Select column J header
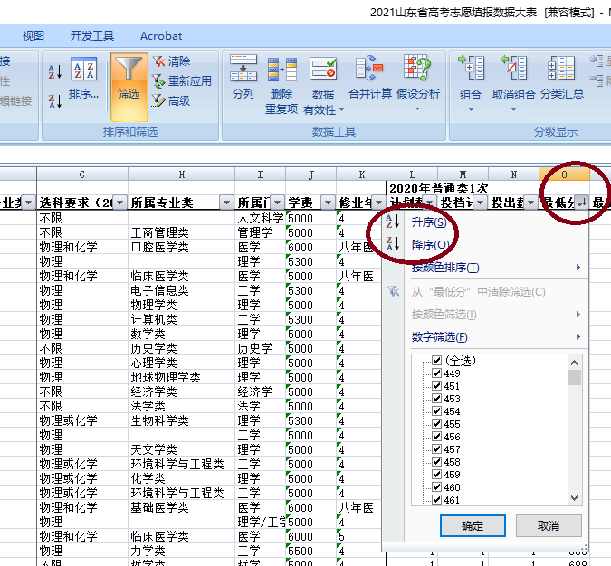This screenshot has height=566, width=611. click(x=311, y=175)
